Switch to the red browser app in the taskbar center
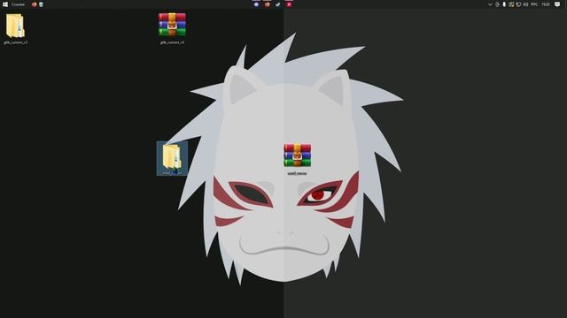The image size is (567, 318). [268, 4]
